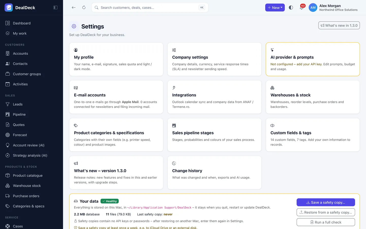
Task: Click What's new in 1.3.0 button
Action: [x=339, y=25]
